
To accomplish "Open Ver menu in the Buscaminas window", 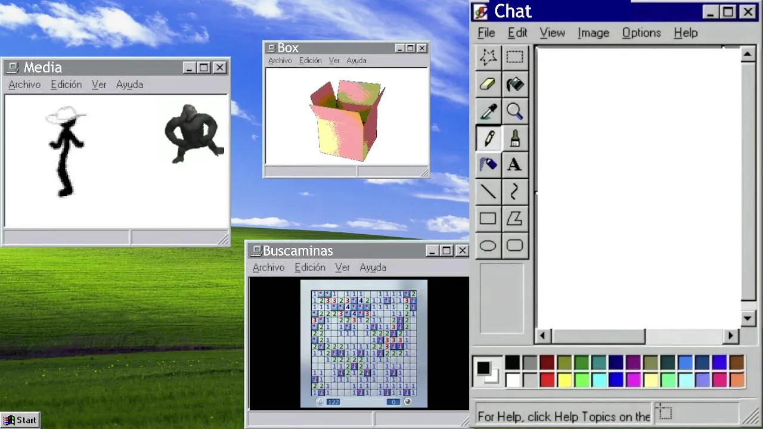I will (342, 268).
